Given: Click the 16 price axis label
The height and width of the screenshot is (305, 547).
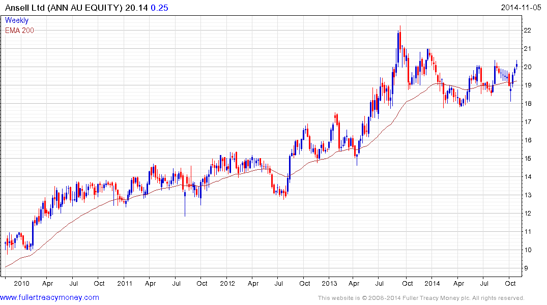Looking at the screenshot, I should pos(528,140).
